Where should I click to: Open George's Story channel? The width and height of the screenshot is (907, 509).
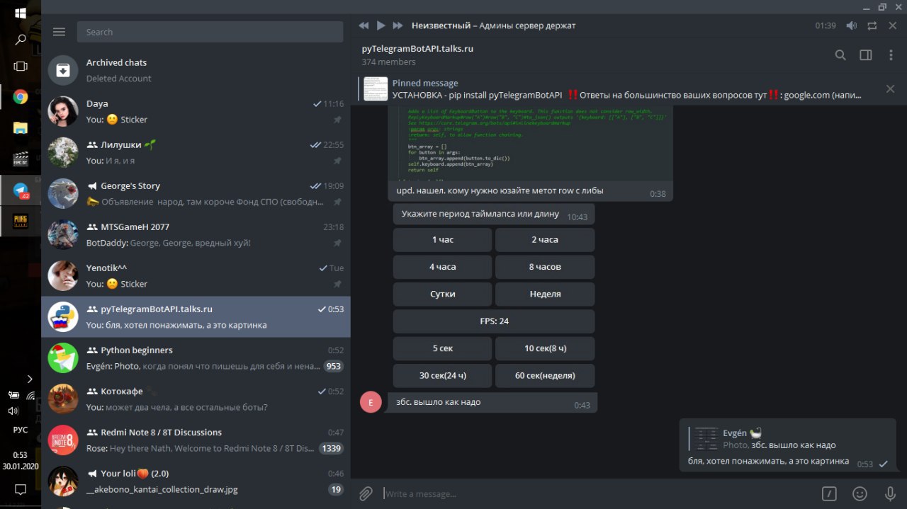pos(196,193)
